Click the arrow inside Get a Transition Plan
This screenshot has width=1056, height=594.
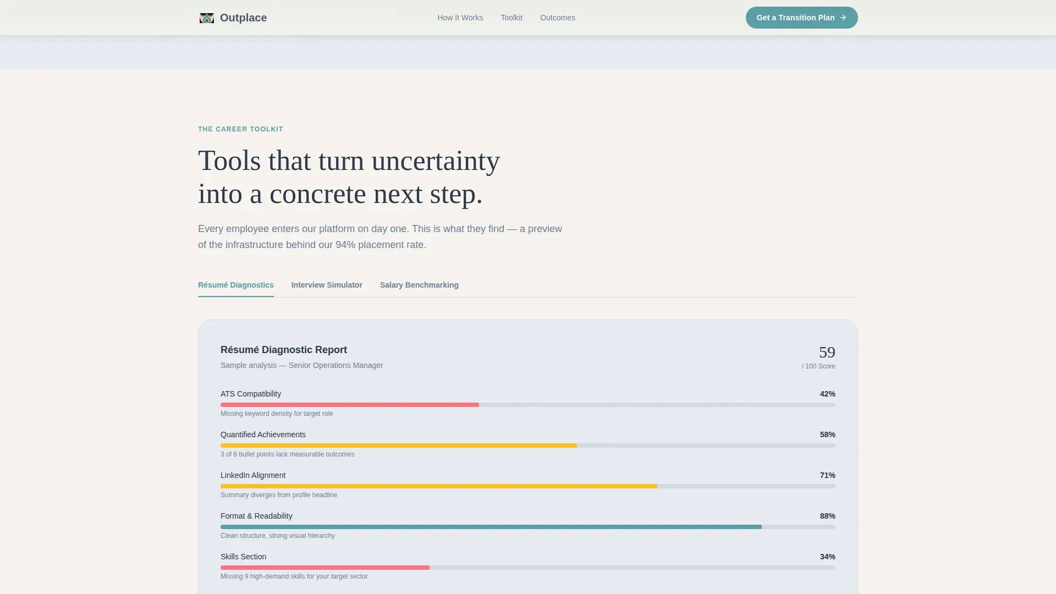coord(843,18)
